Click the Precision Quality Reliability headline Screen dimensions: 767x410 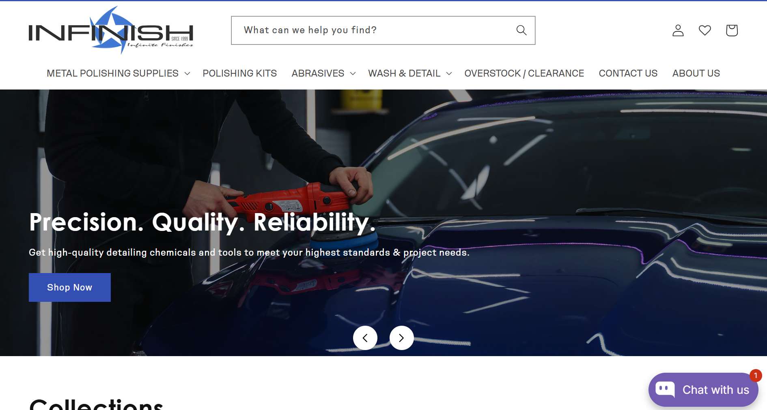pos(202,222)
